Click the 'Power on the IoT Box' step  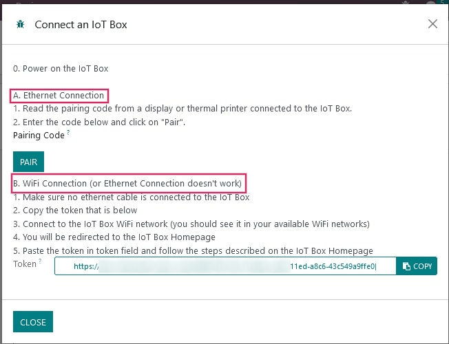pos(61,69)
